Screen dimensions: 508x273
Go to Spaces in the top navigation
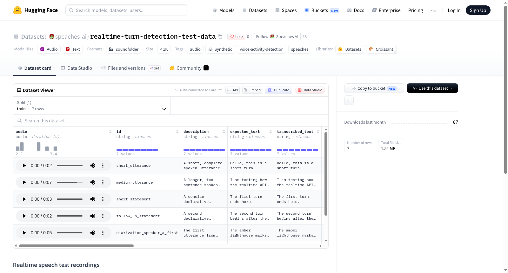point(286,10)
